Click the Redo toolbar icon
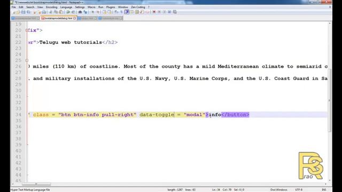This screenshot has height=192, width=342. pyautogui.click(x=73, y=12)
